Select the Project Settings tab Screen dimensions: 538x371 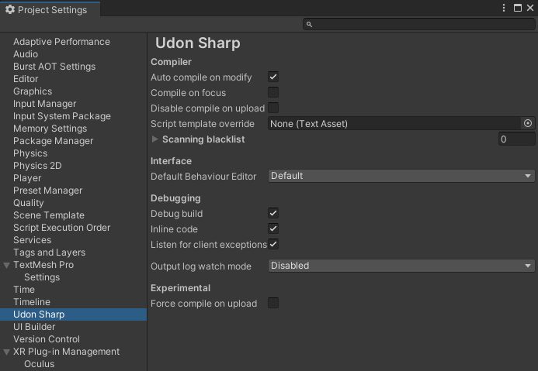coord(50,9)
